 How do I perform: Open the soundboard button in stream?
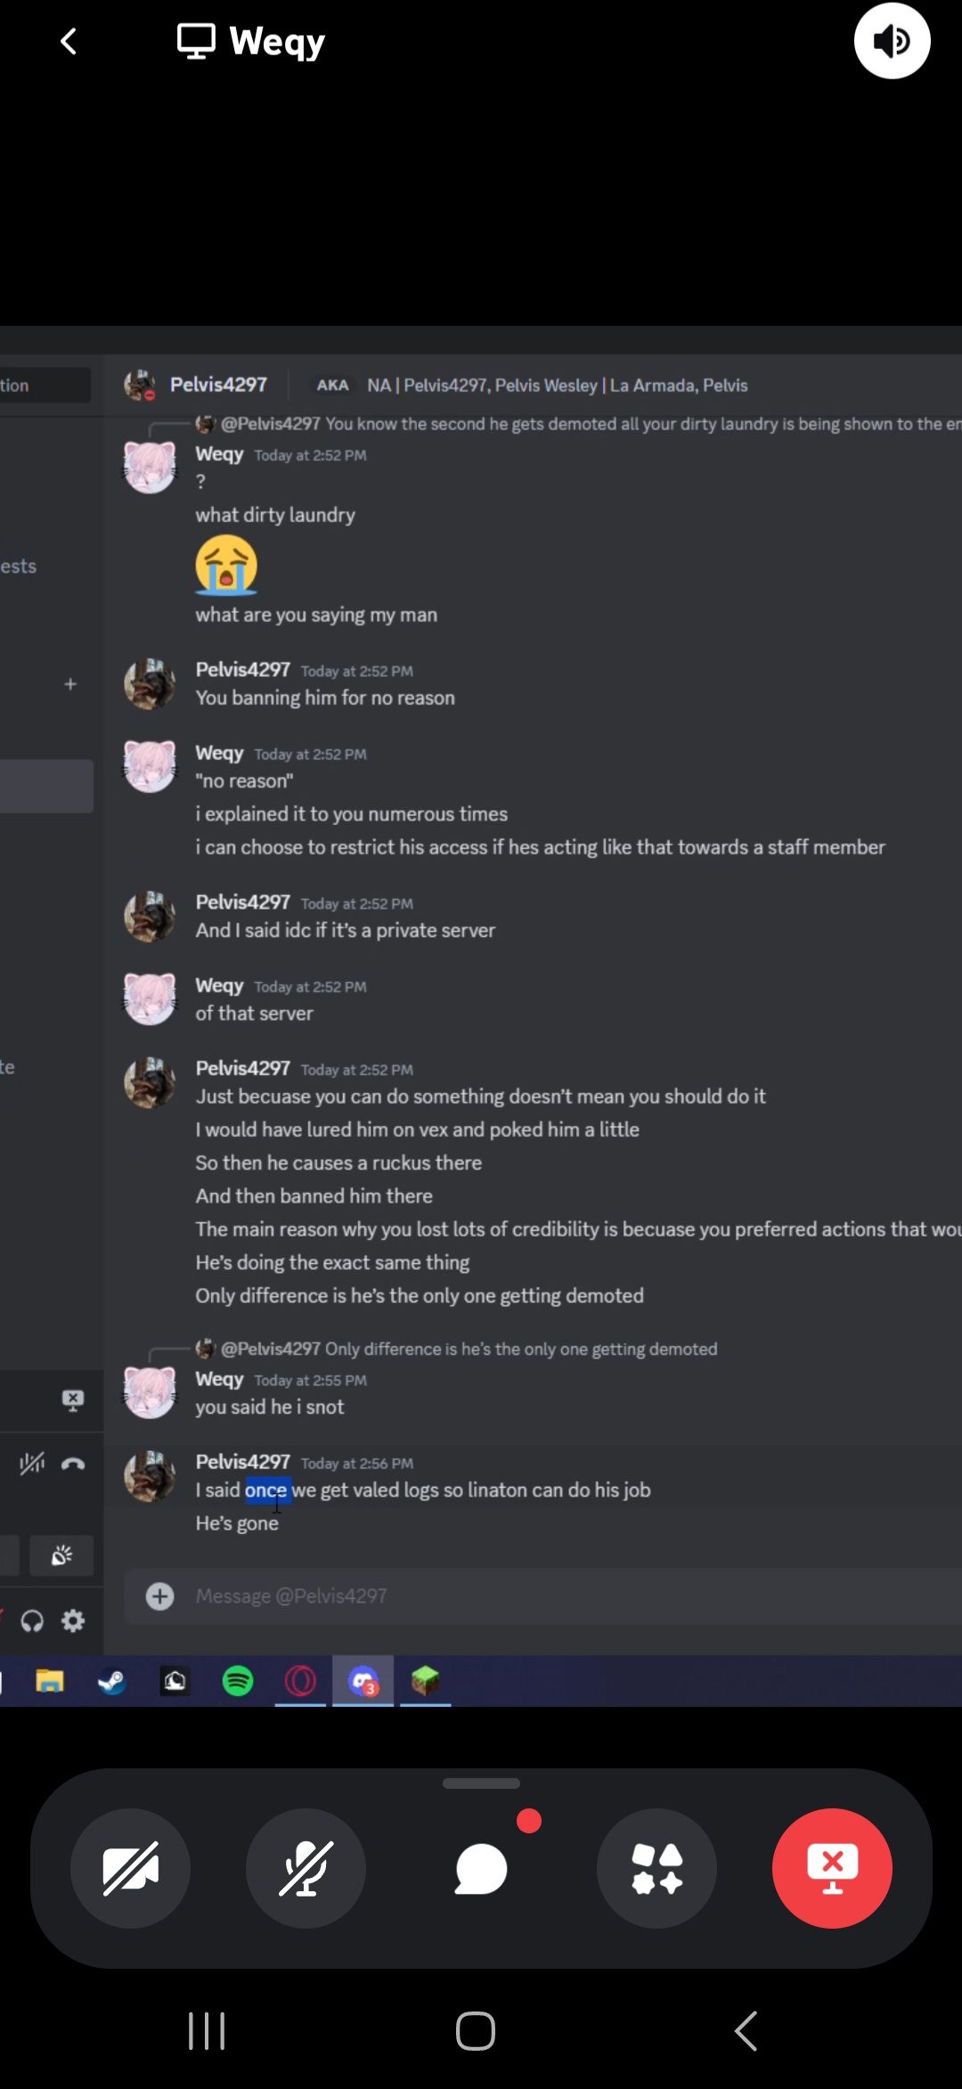[x=61, y=1555]
